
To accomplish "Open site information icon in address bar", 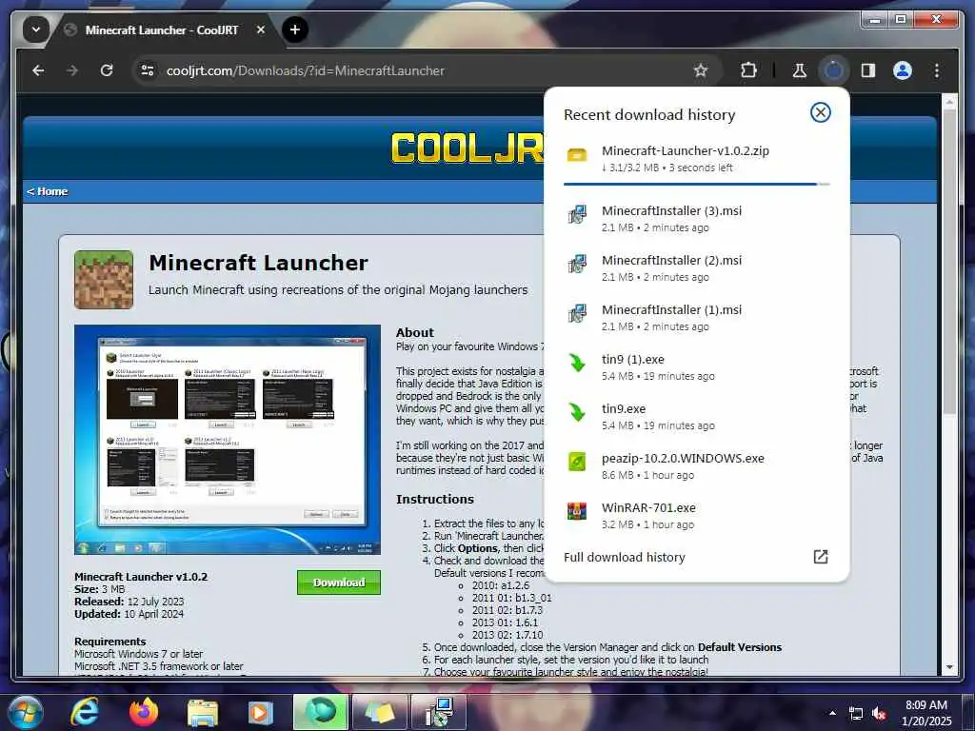I will [x=148, y=70].
